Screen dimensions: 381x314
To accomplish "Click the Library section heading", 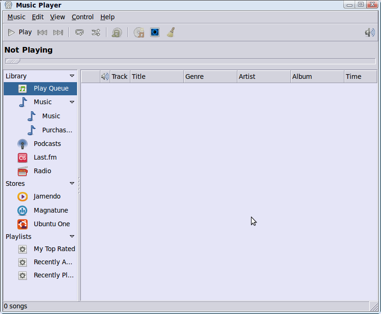I will click(16, 76).
